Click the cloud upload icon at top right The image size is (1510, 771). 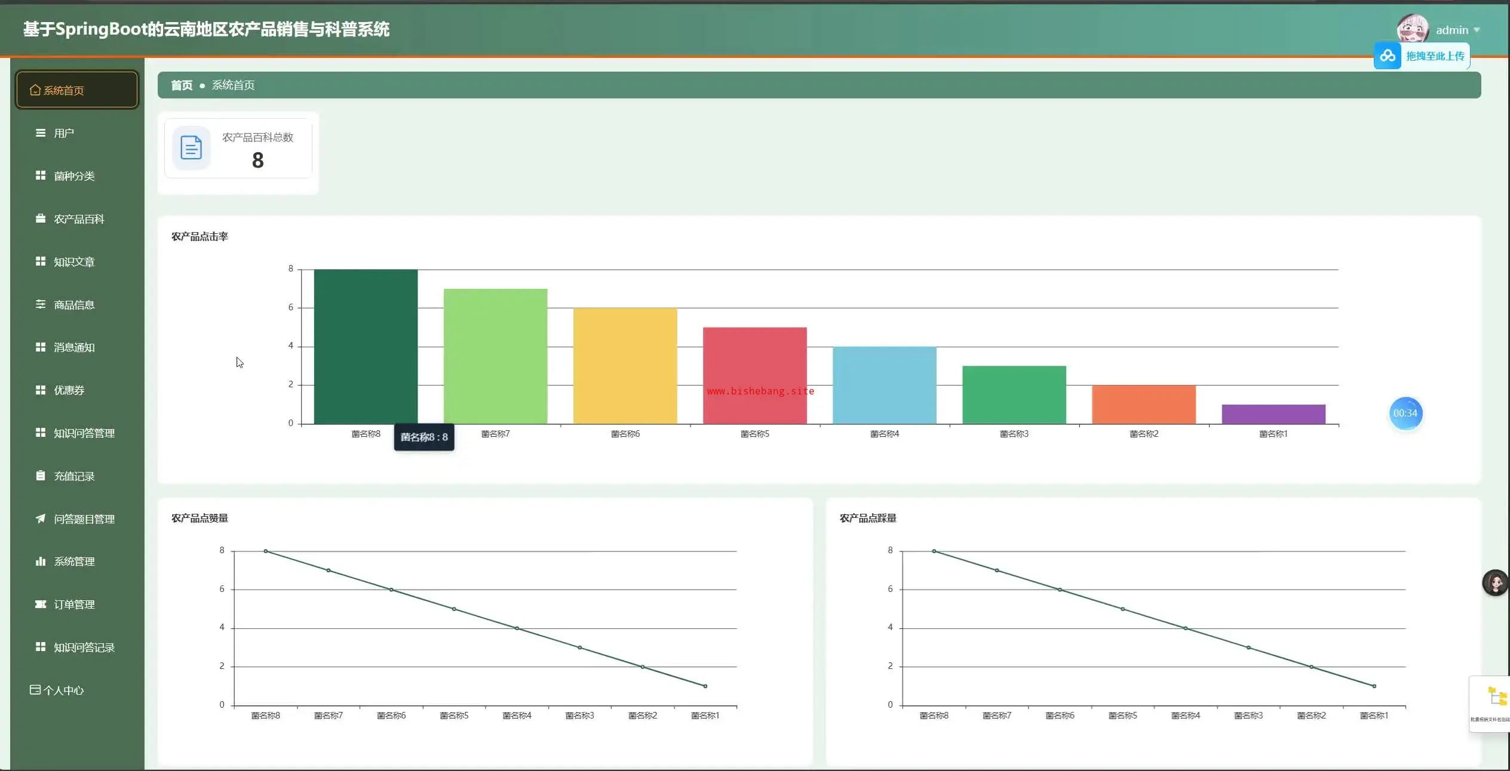pyautogui.click(x=1388, y=56)
